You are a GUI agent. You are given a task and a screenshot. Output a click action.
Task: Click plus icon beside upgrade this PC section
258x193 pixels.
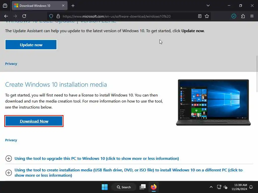click(9, 158)
